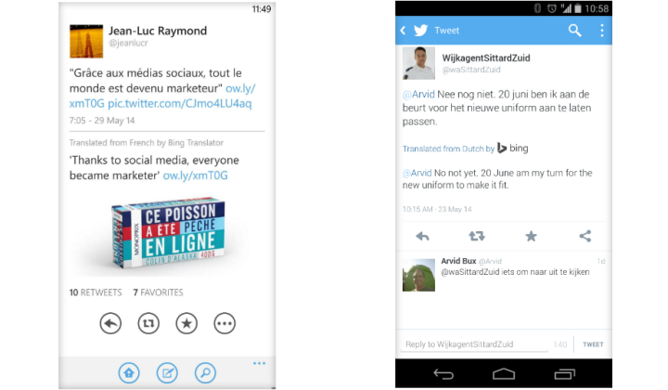Share the WijkagentSittardZuid tweet
Screen dimensions: 668x390
(x=585, y=236)
